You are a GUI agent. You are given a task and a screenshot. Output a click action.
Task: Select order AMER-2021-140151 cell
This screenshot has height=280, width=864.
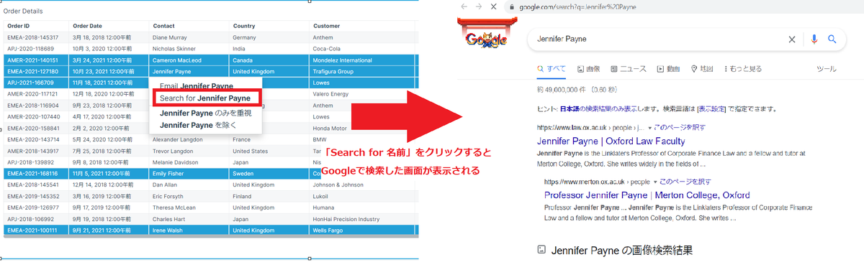[x=36, y=60]
